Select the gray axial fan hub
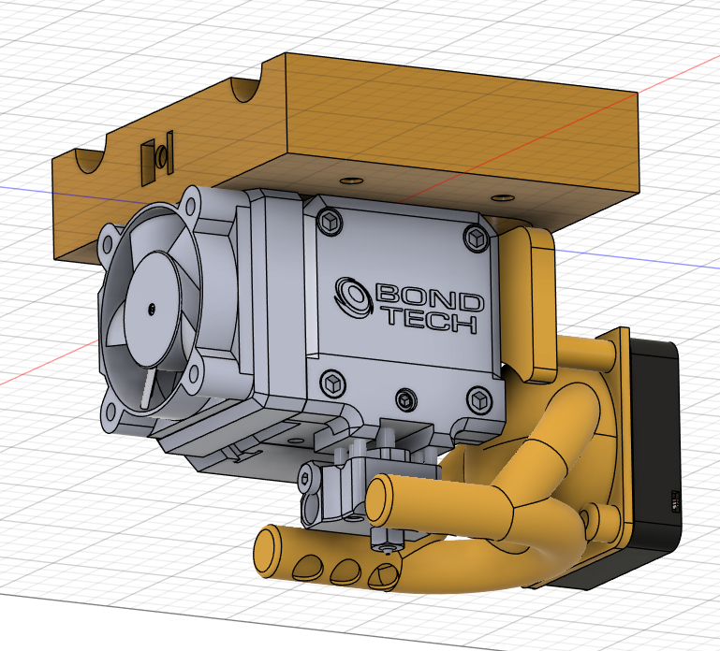This screenshot has height=651, width=720. tap(151, 309)
